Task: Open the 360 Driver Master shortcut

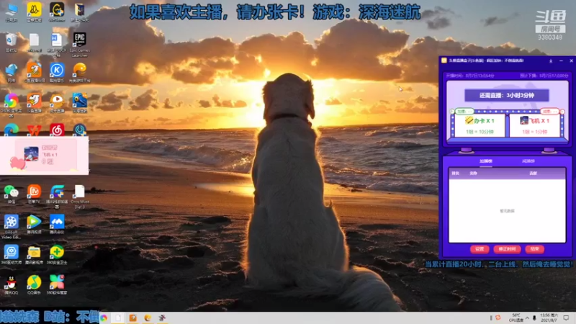Action: [x=12, y=254]
